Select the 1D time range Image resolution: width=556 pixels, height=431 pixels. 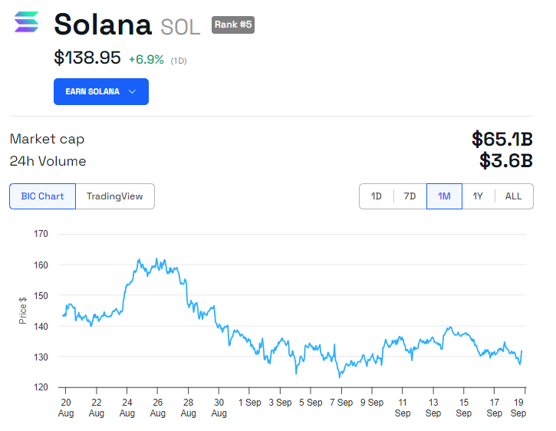(x=377, y=196)
